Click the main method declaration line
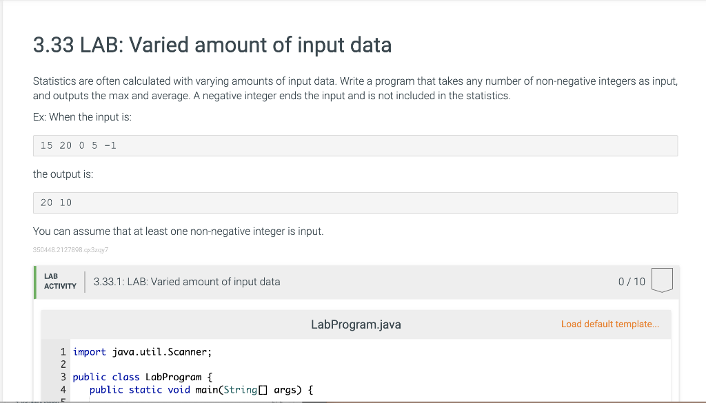 point(201,389)
